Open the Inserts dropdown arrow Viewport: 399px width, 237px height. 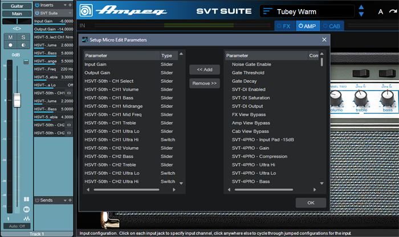65,5
